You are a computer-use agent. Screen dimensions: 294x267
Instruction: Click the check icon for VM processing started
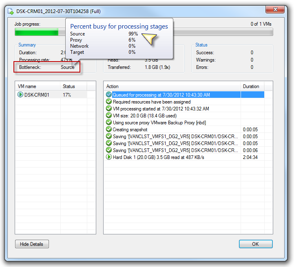109,109
